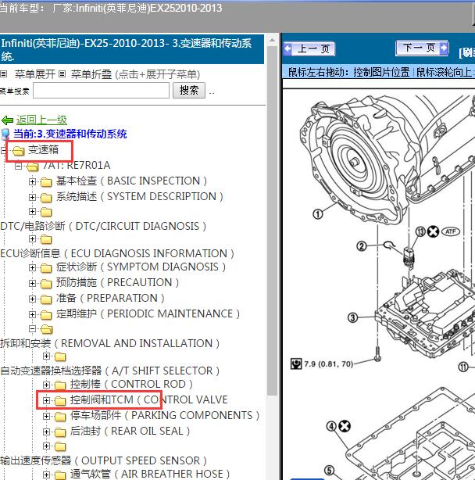The width and height of the screenshot is (475, 480).
Task: Click the left panel scrollbar up arrow
Action: [x=272, y=40]
